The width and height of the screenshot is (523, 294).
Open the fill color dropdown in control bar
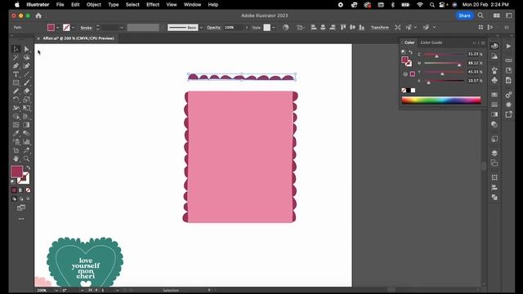click(58, 28)
